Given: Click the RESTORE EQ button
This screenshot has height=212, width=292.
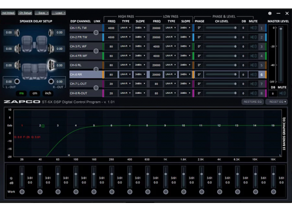Looking at the screenshot, I should [x=253, y=102].
